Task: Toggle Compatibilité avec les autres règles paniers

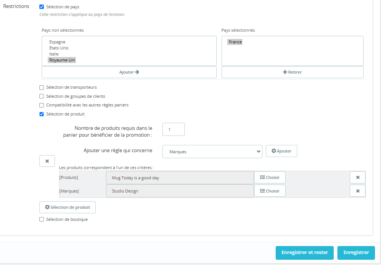Action: pyautogui.click(x=42, y=105)
